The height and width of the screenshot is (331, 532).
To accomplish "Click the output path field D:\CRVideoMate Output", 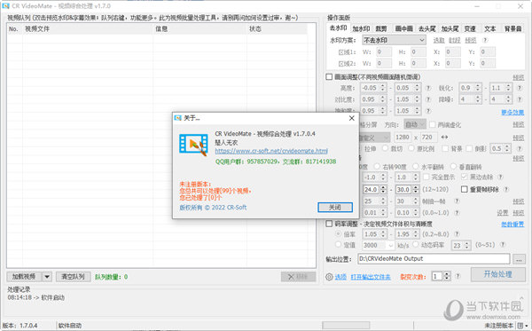I will point(434,259).
